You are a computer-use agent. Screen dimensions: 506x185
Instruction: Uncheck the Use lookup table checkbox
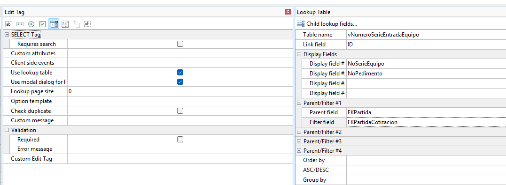click(x=180, y=73)
